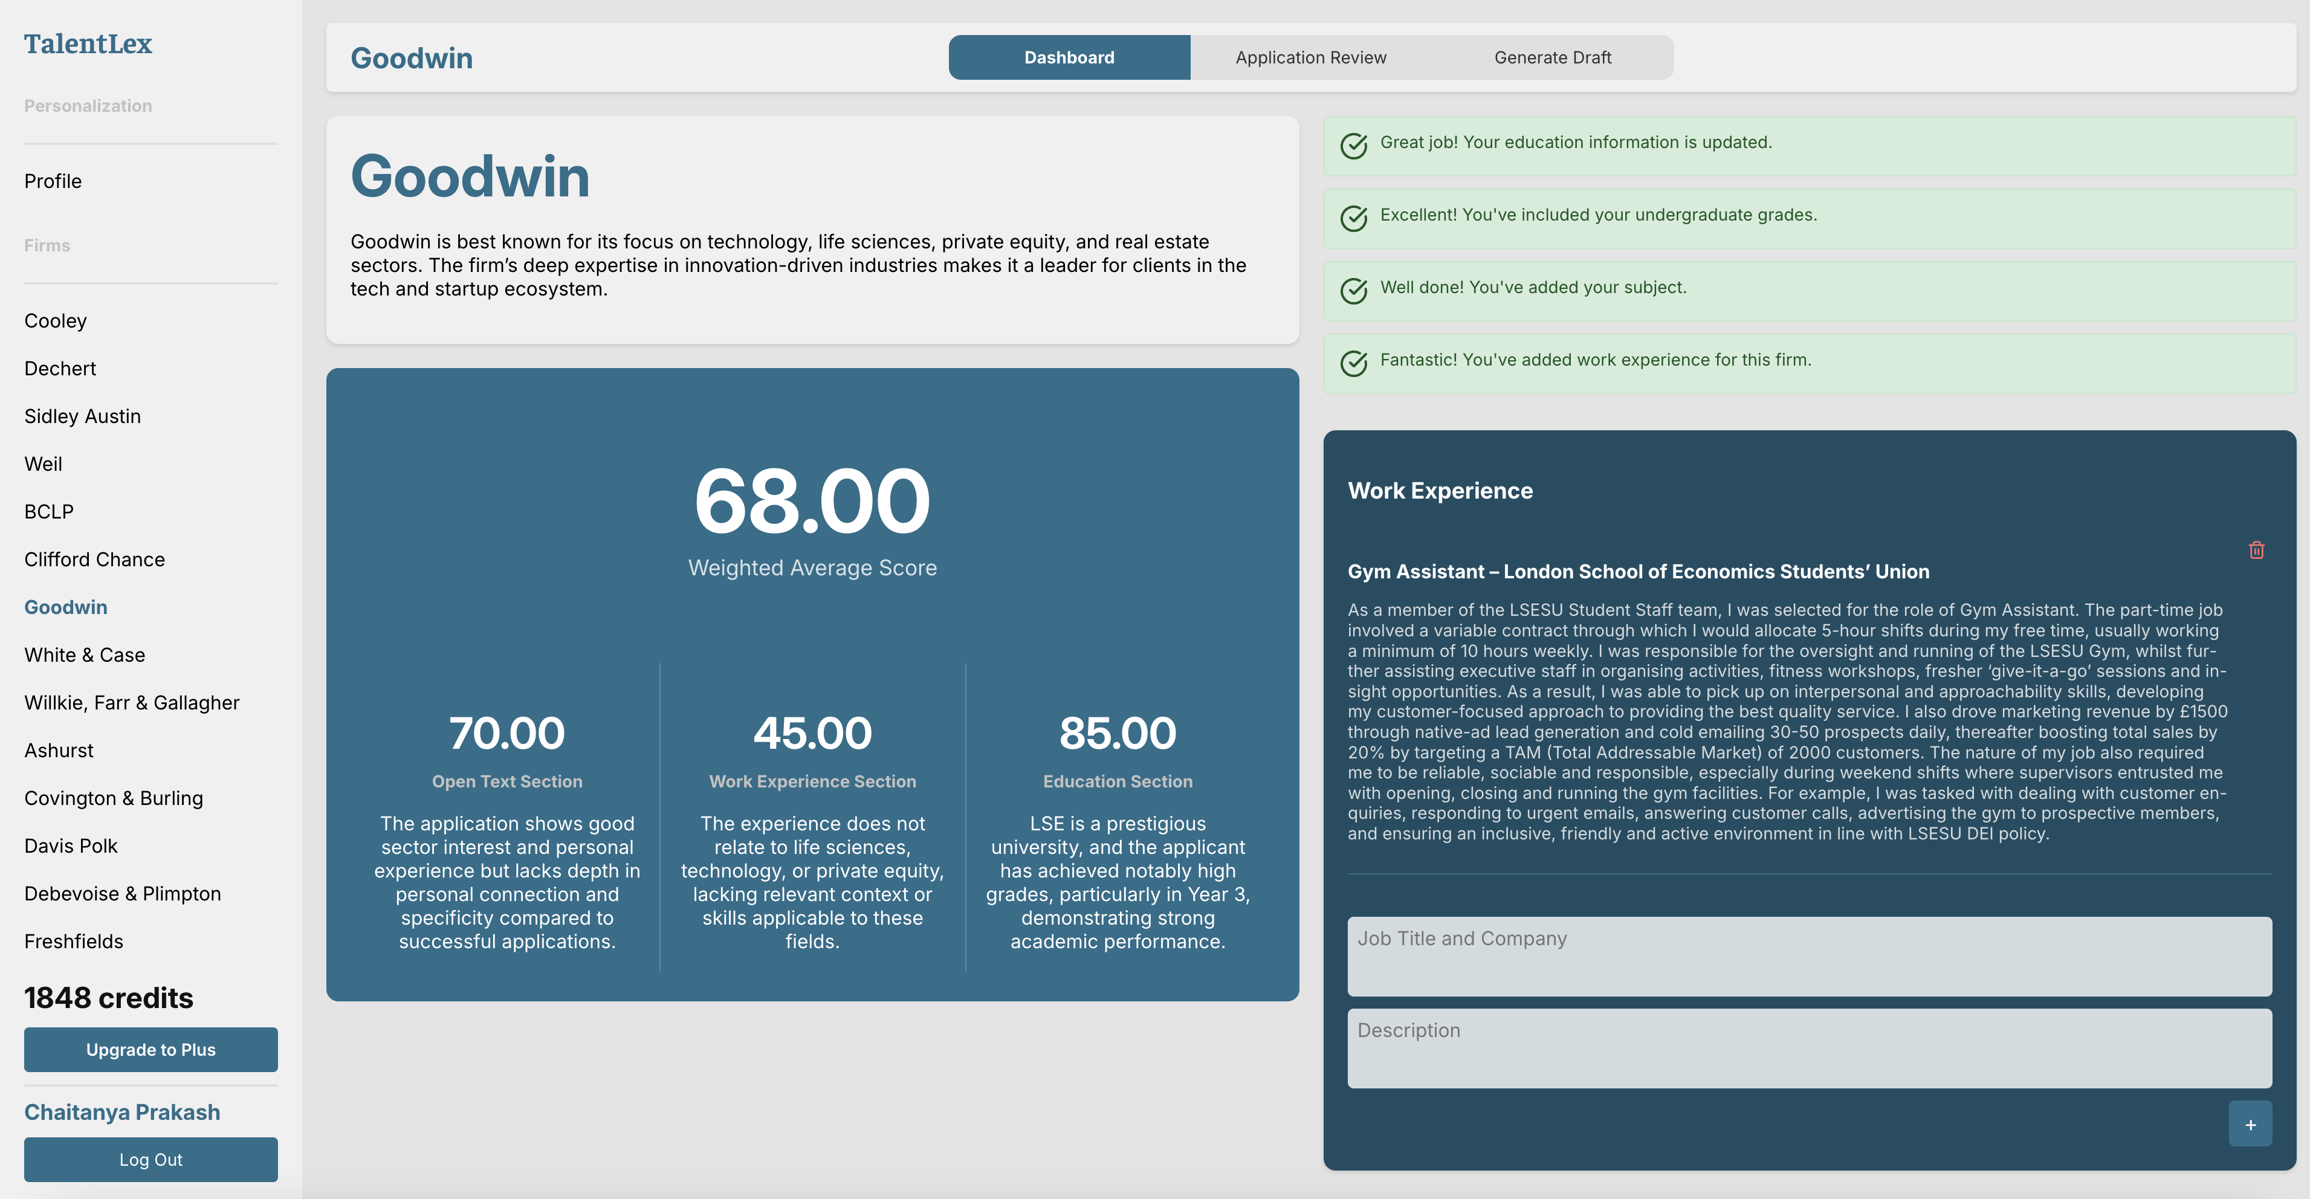Open the Generate Draft tab

tap(1552, 57)
